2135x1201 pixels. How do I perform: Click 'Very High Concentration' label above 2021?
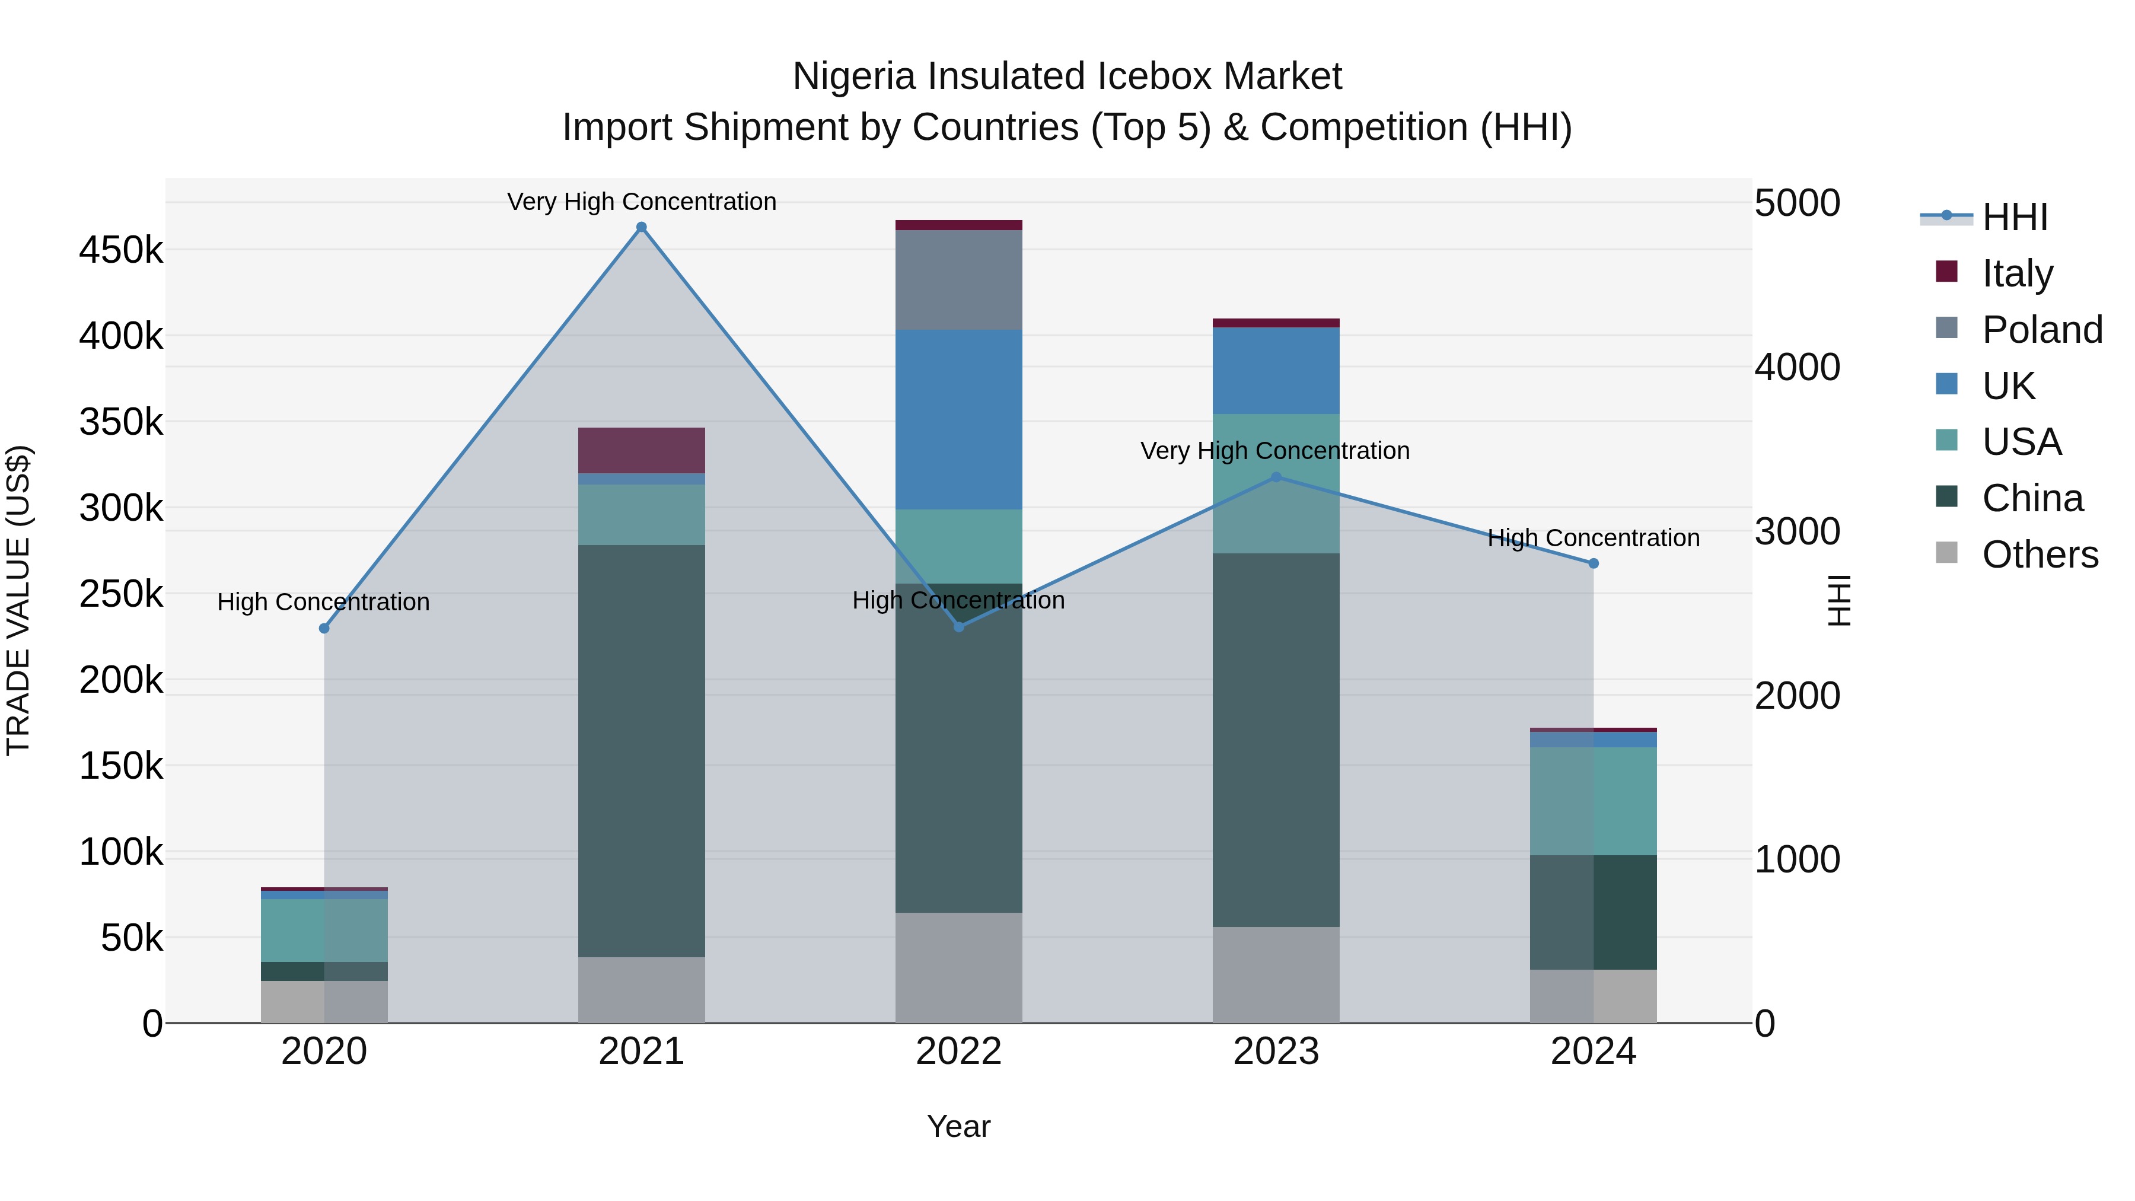coord(642,202)
